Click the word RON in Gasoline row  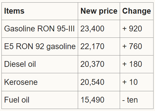coord(46,29)
